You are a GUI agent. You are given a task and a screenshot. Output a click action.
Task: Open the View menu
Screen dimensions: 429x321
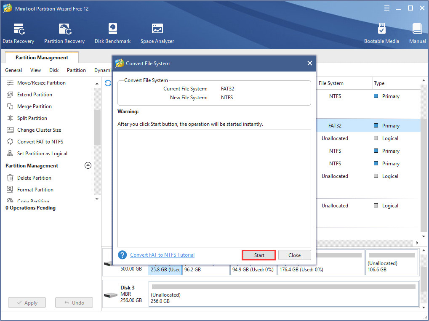(35, 70)
